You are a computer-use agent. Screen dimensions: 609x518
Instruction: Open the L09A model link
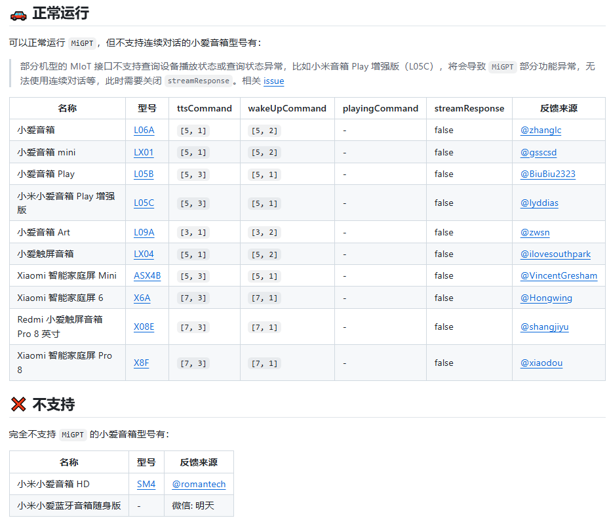coord(144,232)
